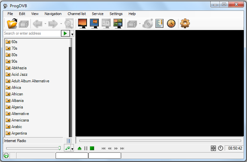This screenshot has width=247, height=162.
Task: Click the volume slider handle
Action: tap(59, 148)
